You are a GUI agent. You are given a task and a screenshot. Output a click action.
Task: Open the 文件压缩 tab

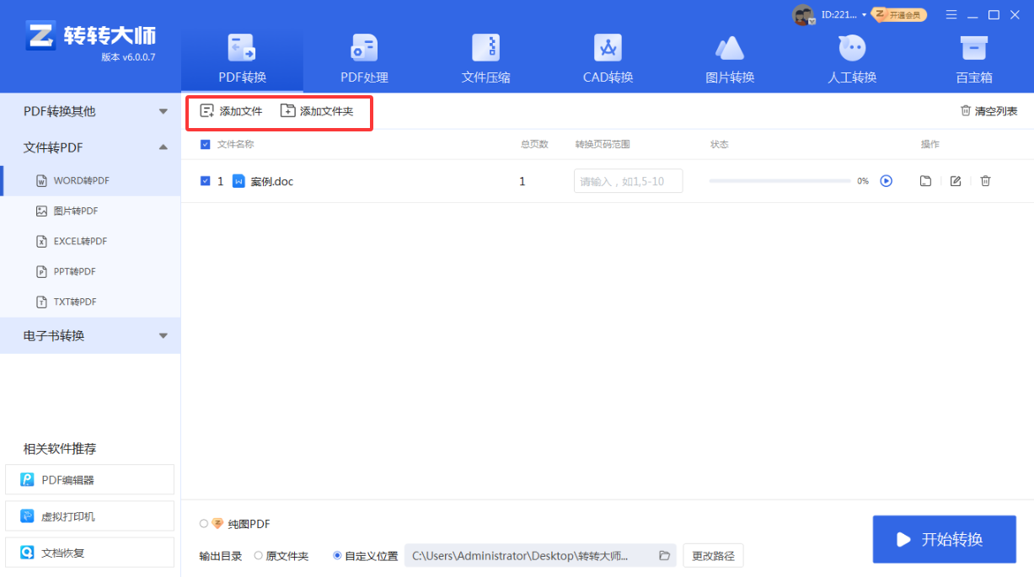pos(486,59)
